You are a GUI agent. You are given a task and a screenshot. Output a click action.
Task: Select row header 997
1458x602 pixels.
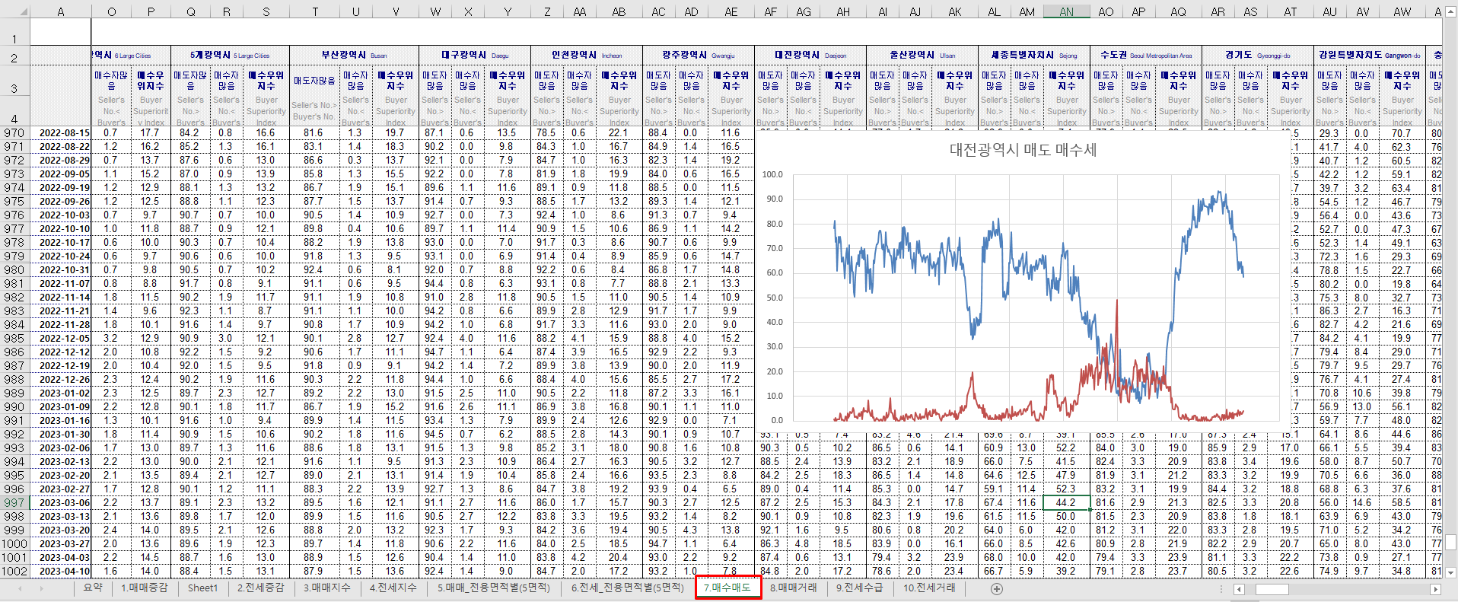[x=14, y=502]
